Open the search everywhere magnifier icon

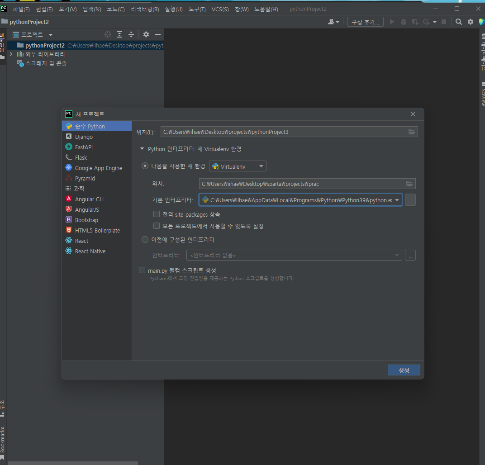pyautogui.click(x=459, y=22)
